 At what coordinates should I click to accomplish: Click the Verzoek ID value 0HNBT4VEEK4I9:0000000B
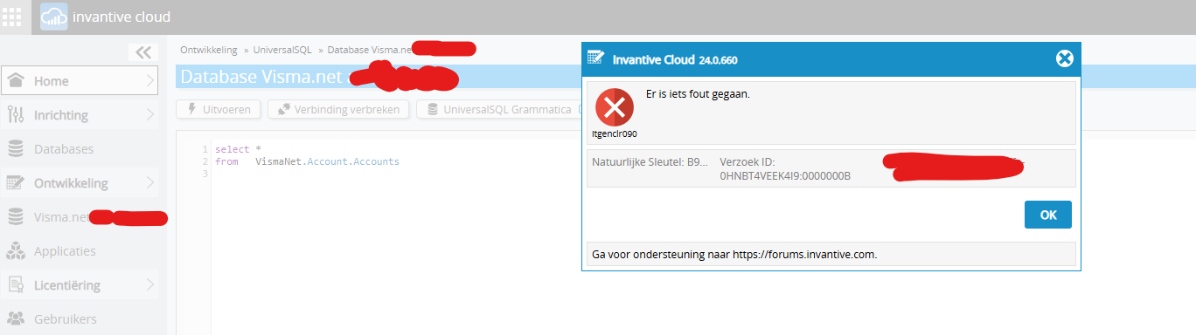[x=785, y=175]
